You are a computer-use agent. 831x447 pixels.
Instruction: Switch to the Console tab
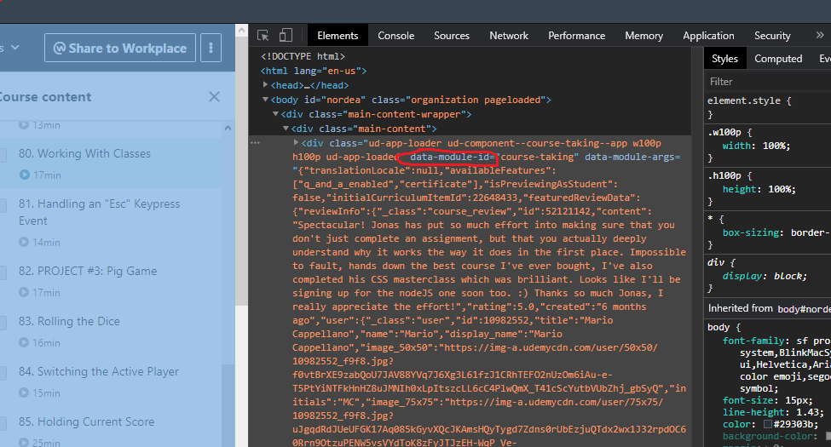click(395, 36)
